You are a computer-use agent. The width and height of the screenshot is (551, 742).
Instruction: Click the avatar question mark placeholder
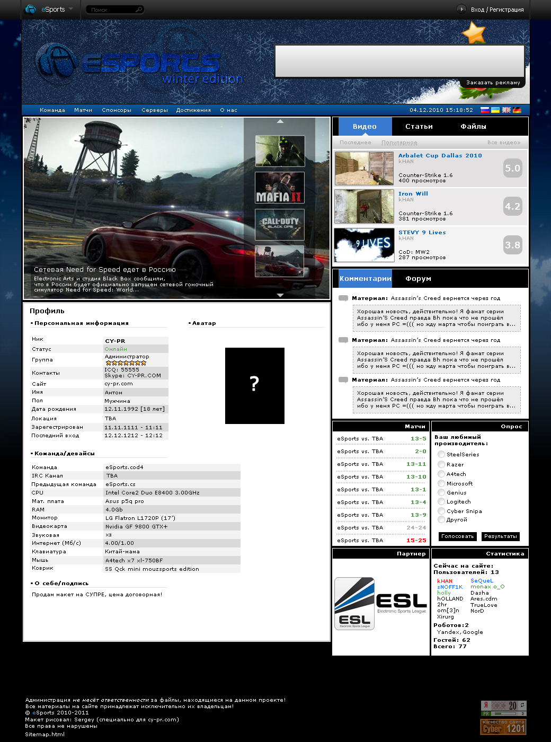click(255, 386)
